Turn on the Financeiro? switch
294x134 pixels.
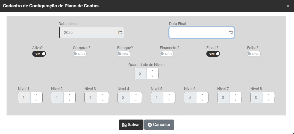tap(166, 54)
